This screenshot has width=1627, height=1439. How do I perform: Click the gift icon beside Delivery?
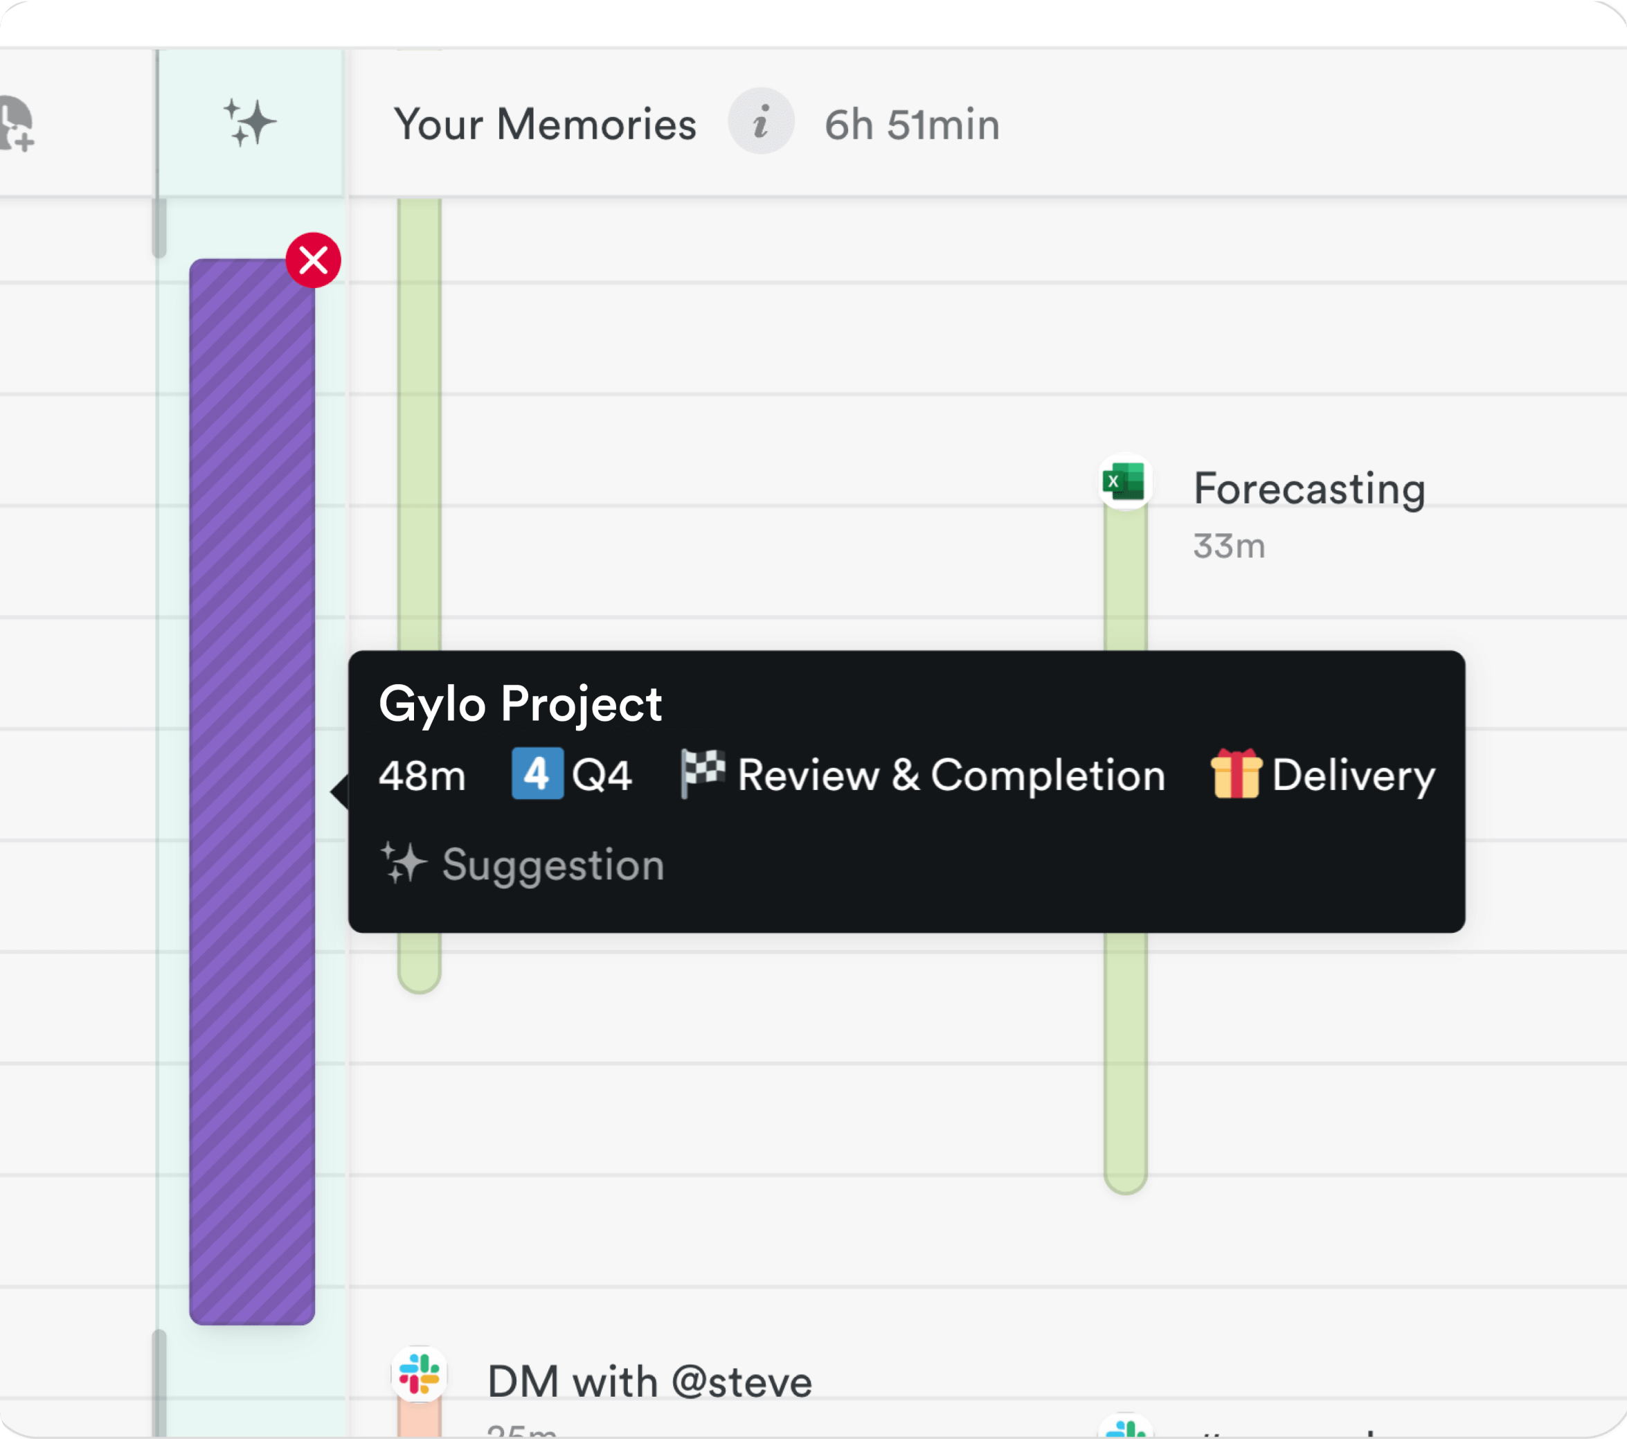point(1235,774)
